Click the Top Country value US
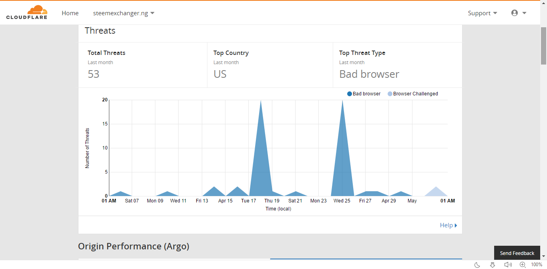Screen dimensions: 547x269 click(220, 74)
